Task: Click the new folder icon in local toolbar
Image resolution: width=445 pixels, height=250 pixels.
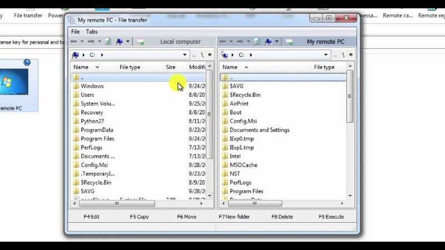Action: click(140, 42)
